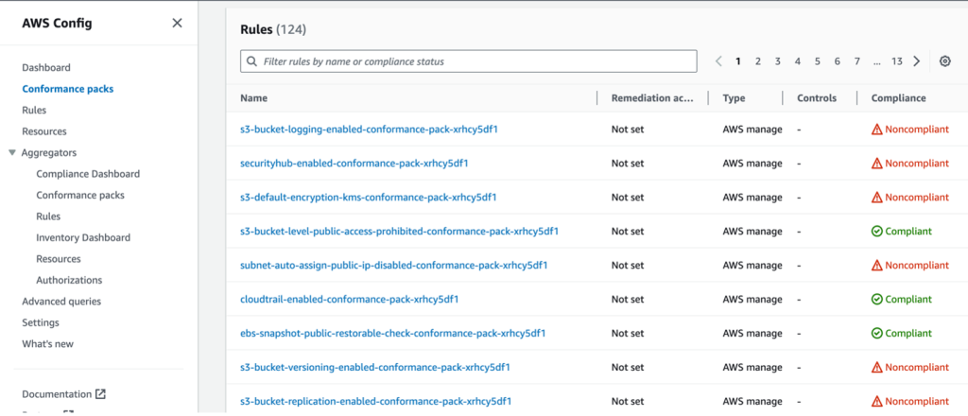Open top-level Conformance packs in sidebar
This screenshot has height=416, width=968.
click(x=68, y=89)
